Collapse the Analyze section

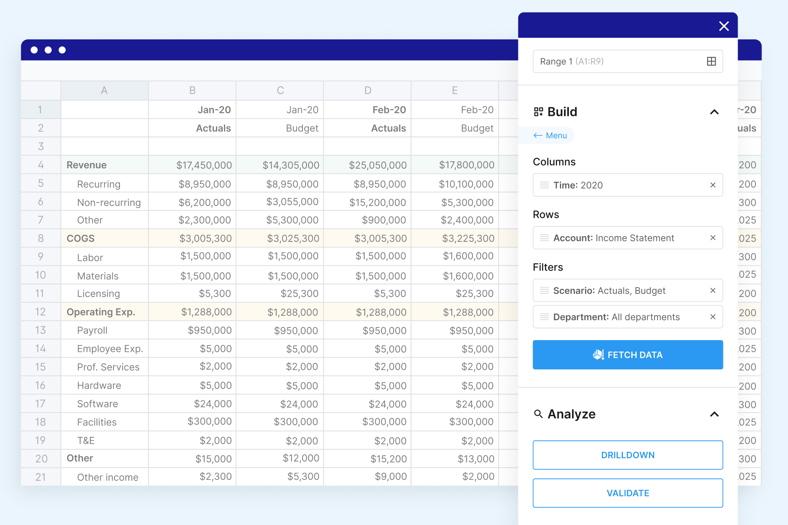[x=714, y=414]
